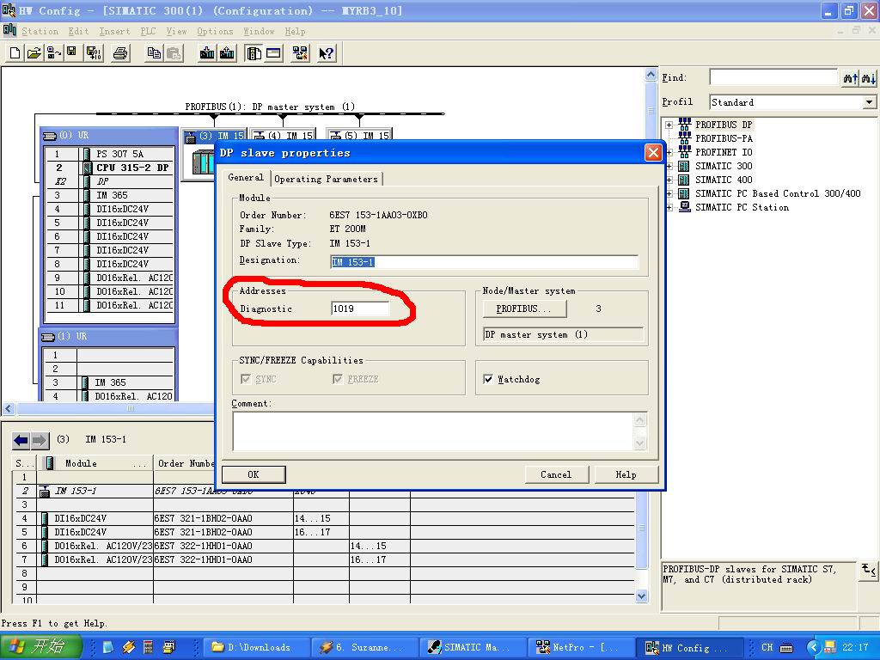
Task: Click the Open folder toolbar icon
Action: [x=34, y=53]
